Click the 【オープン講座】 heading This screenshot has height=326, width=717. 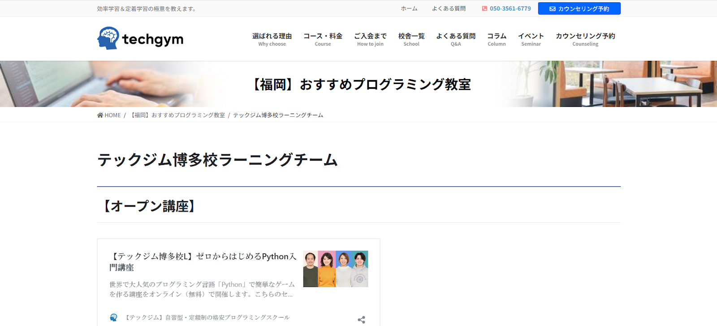149,206
